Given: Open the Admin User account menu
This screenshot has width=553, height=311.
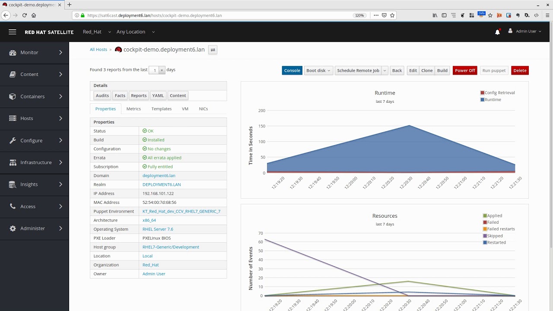Looking at the screenshot, I should click(x=524, y=32).
